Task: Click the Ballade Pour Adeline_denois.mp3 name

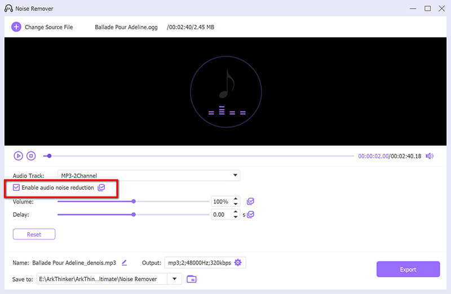Action: pos(74,262)
